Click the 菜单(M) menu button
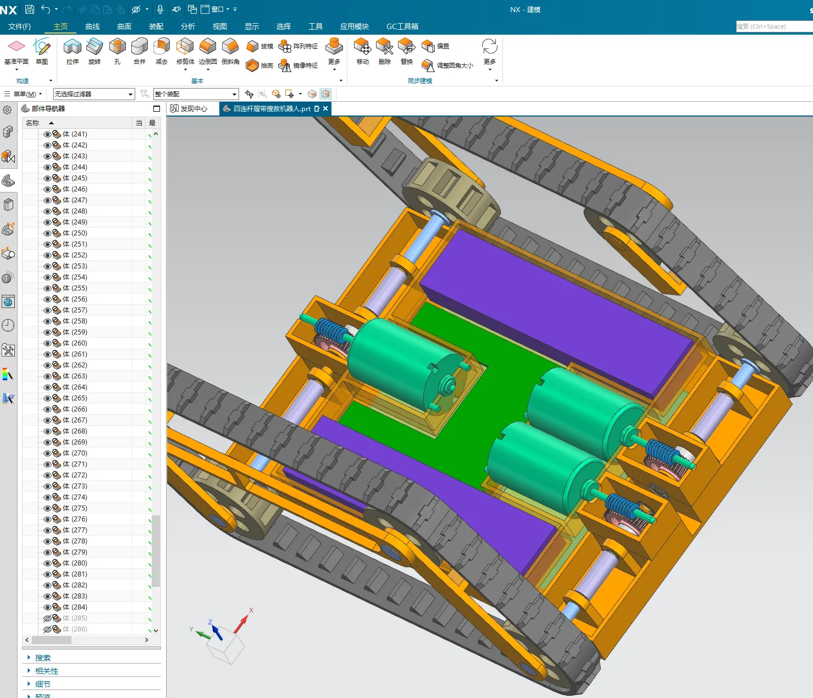The width and height of the screenshot is (813, 698). (24, 94)
